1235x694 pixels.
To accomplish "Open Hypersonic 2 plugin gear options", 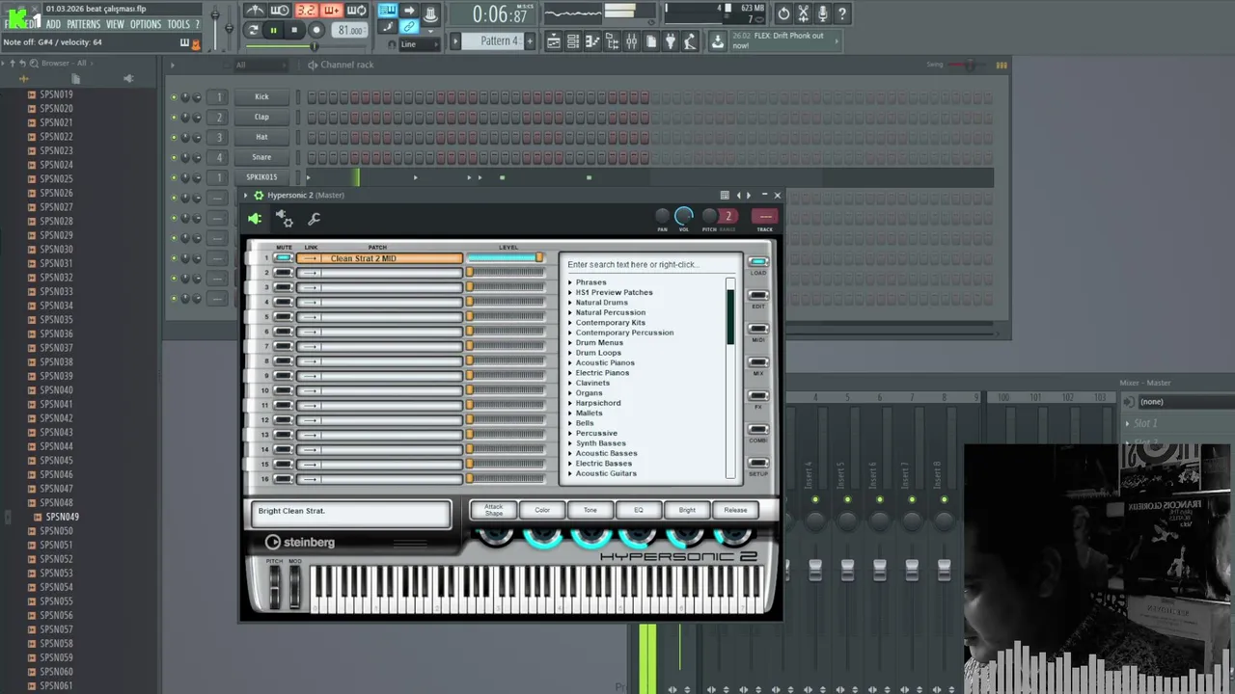I will (258, 195).
